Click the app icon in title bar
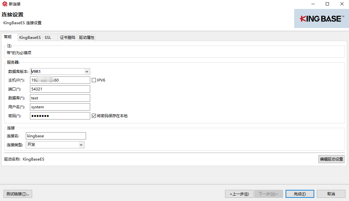The width and height of the screenshot is (349, 201). [x=4, y=4]
